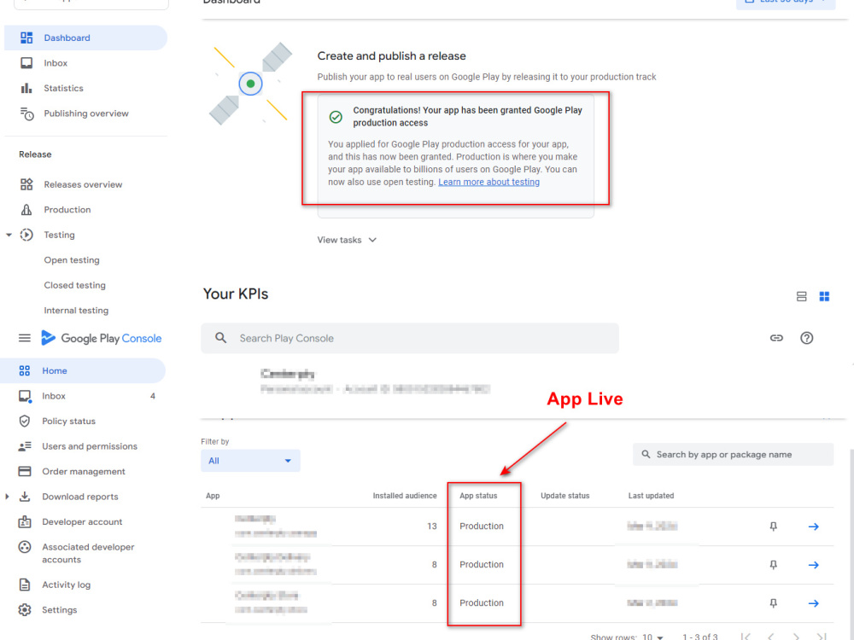Open Activity log
This screenshot has height=640, width=854.
point(66,585)
